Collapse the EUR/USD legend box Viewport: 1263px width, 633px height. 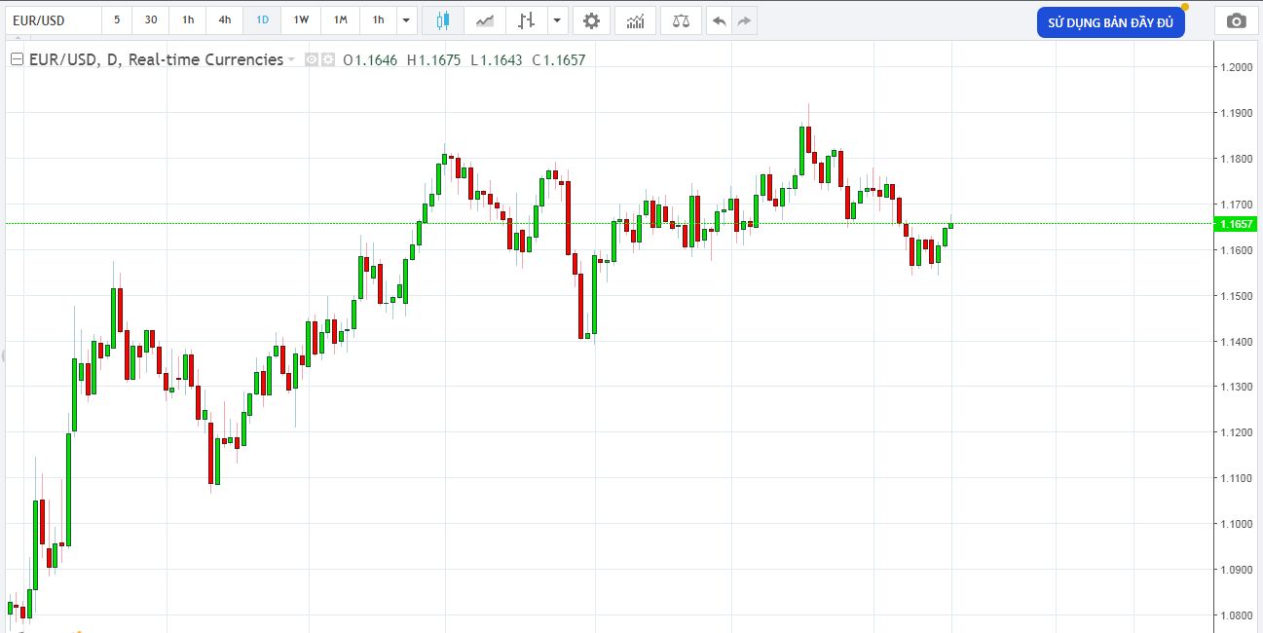point(17,59)
